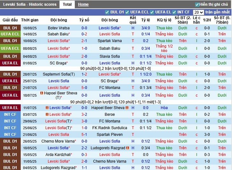Click the odds 1 1/2:0 cell
The height and width of the screenshot is (170, 232).
pos(145,74)
